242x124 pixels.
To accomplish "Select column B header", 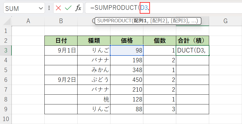I will pyautogui.click(x=61, y=21).
